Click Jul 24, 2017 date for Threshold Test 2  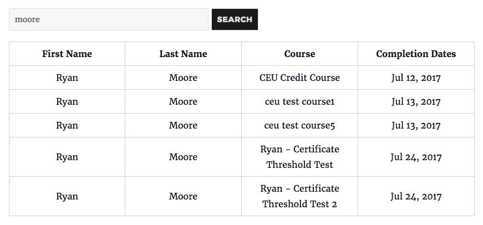[x=416, y=196]
